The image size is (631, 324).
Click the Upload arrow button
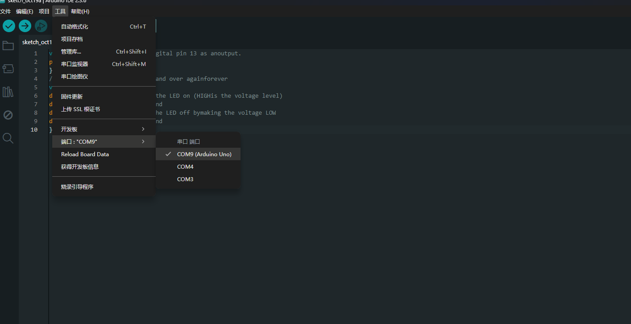[25, 26]
